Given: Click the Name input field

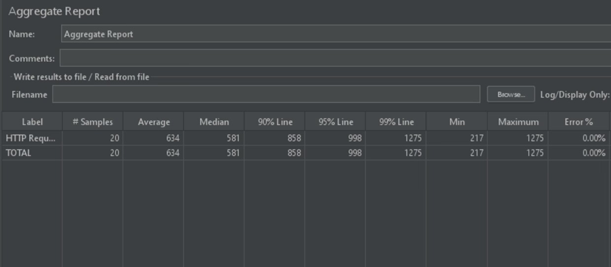Looking at the screenshot, I should pyautogui.click(x=335, y=34).
